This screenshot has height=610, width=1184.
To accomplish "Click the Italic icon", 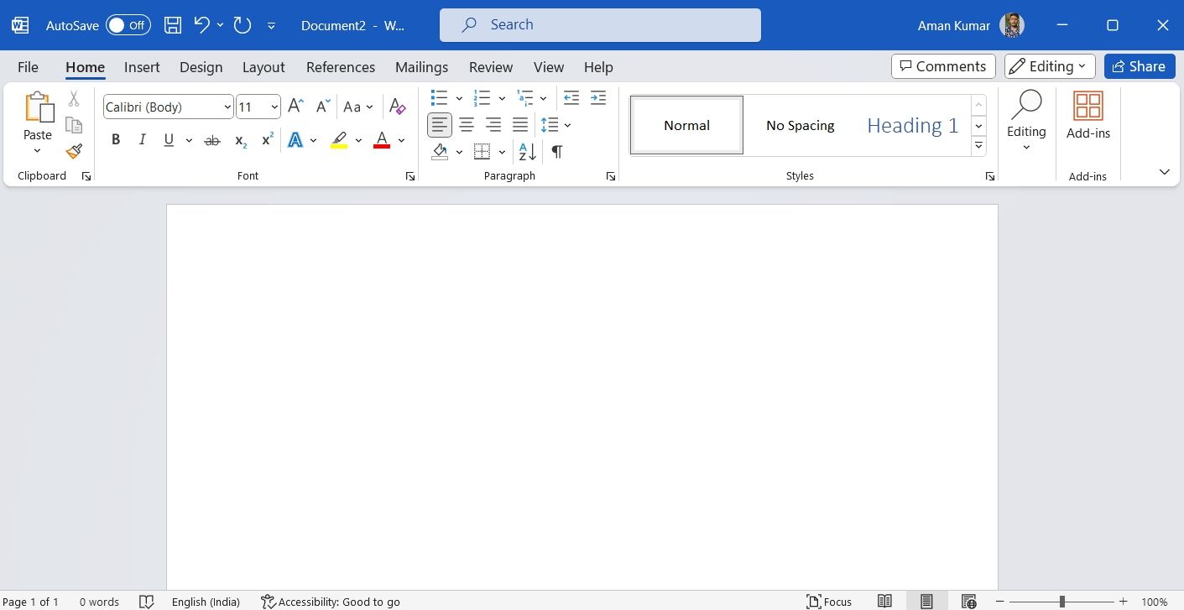I will coord(142,139).
